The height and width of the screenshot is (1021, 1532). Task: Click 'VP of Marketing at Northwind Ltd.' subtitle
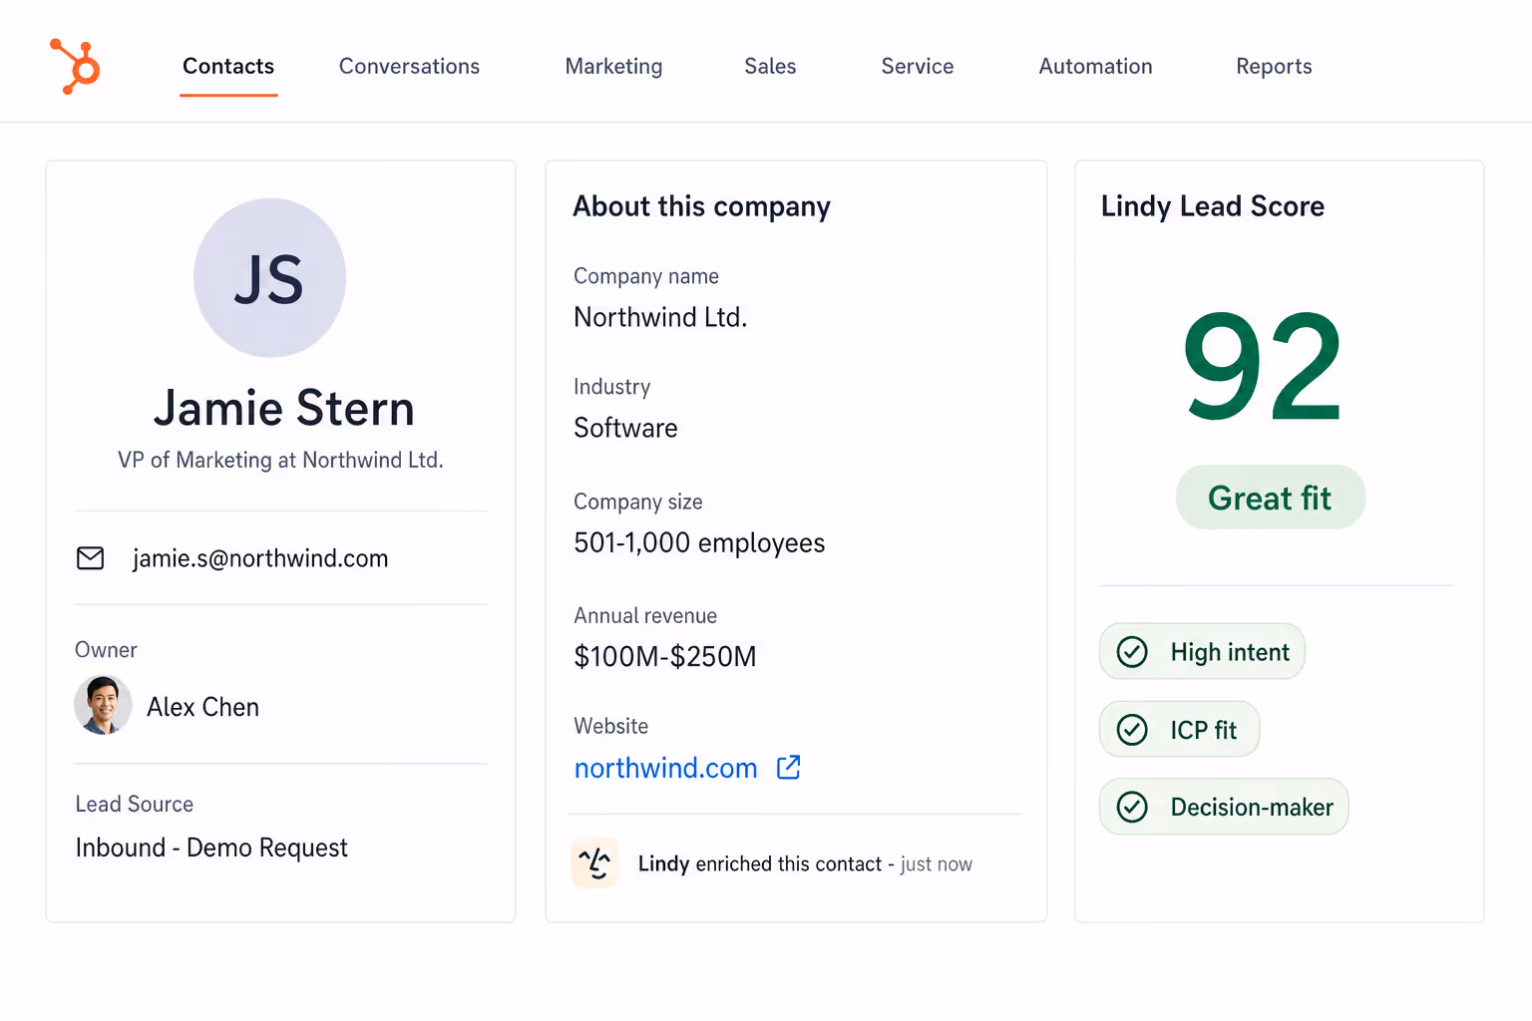280,460
